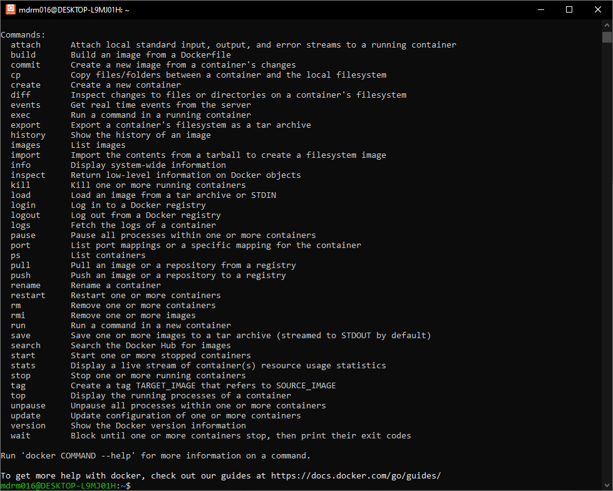Click the 'import' command name
613x491 pixels.
point(26,155)
